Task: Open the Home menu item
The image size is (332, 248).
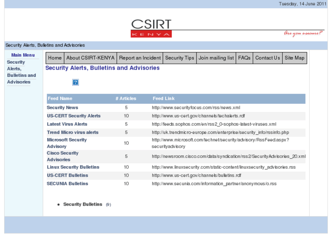Action: [x=55, y=58]
